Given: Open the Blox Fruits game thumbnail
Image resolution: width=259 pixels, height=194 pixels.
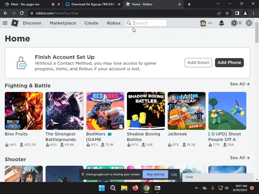Looking at the screenshot, I should 24,111.
